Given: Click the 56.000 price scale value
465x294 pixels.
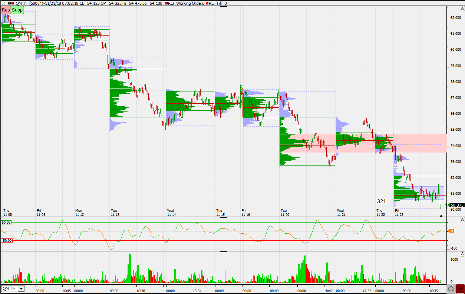Looking at the screenshot, I should pos(455,114).
